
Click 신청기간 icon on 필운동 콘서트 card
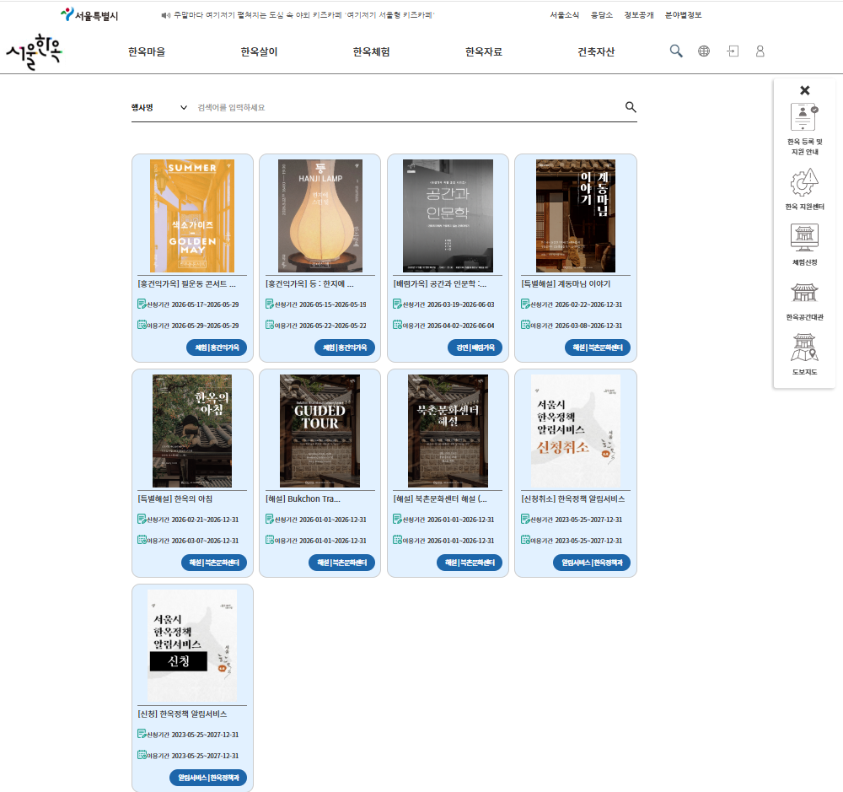click(x=142, y=304)
